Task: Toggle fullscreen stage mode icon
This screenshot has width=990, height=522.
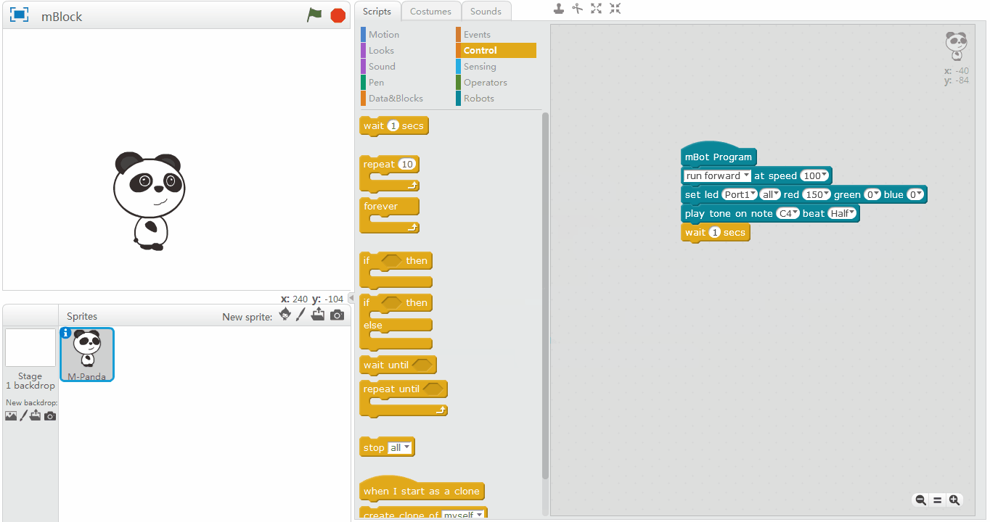Action: click(19, 15)
